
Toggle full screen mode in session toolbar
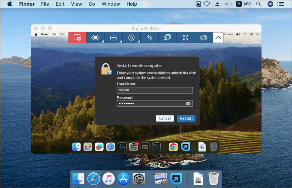coord(186,38)
